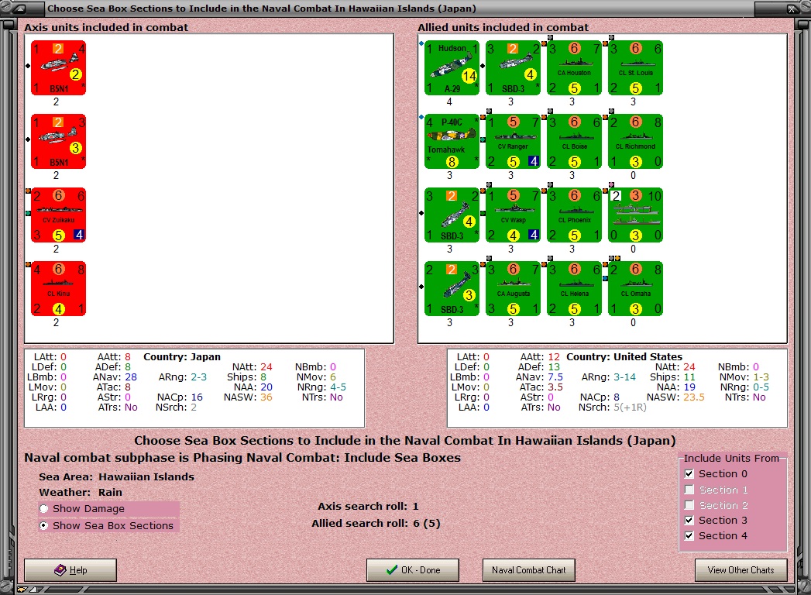The image size is (811, 595).
Task: Open the window system menu icon
Action: tap(21, 9)
